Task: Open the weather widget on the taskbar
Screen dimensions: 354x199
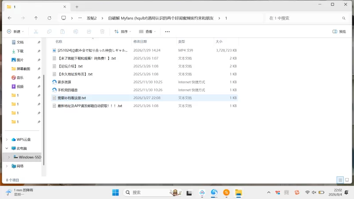Action: [19, 192]
